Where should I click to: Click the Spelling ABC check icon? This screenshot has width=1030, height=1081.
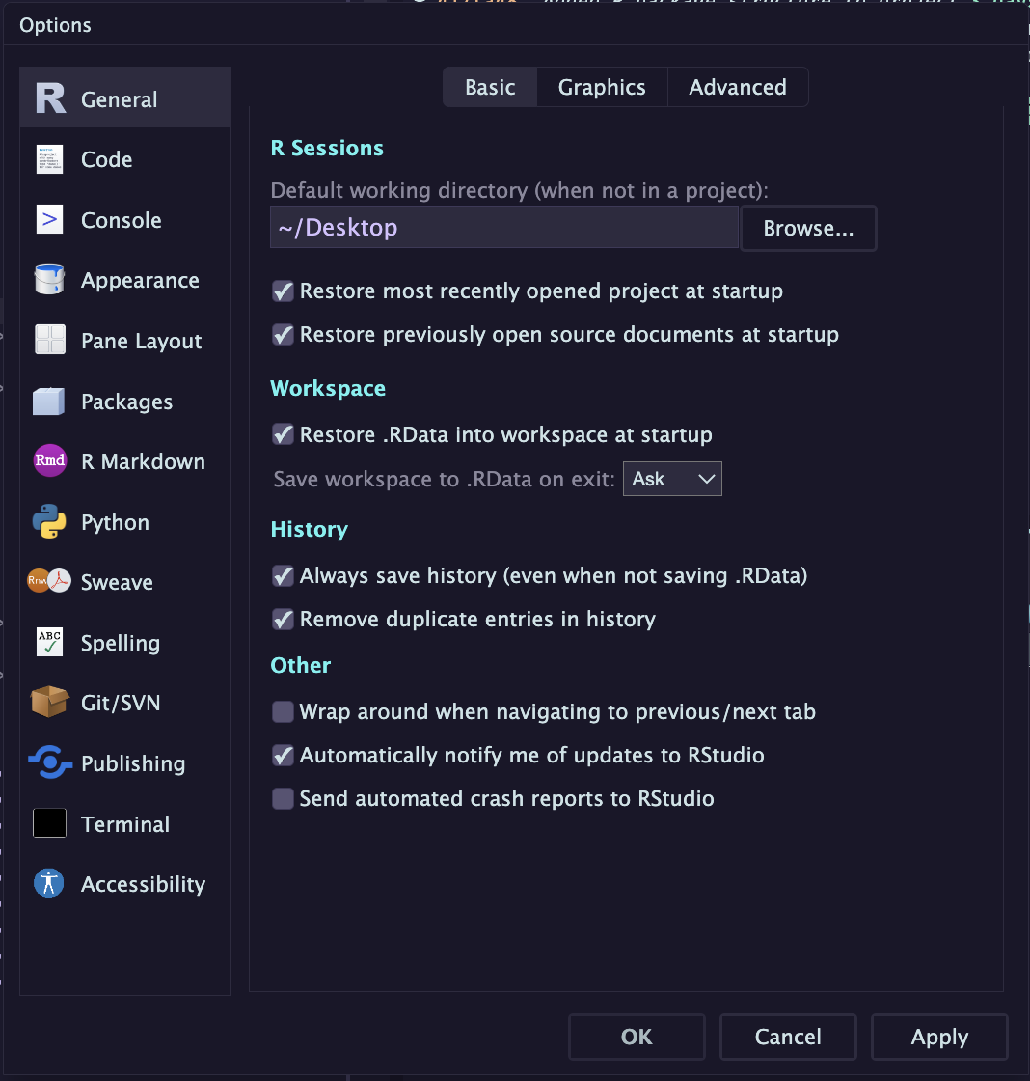(49, 642)
